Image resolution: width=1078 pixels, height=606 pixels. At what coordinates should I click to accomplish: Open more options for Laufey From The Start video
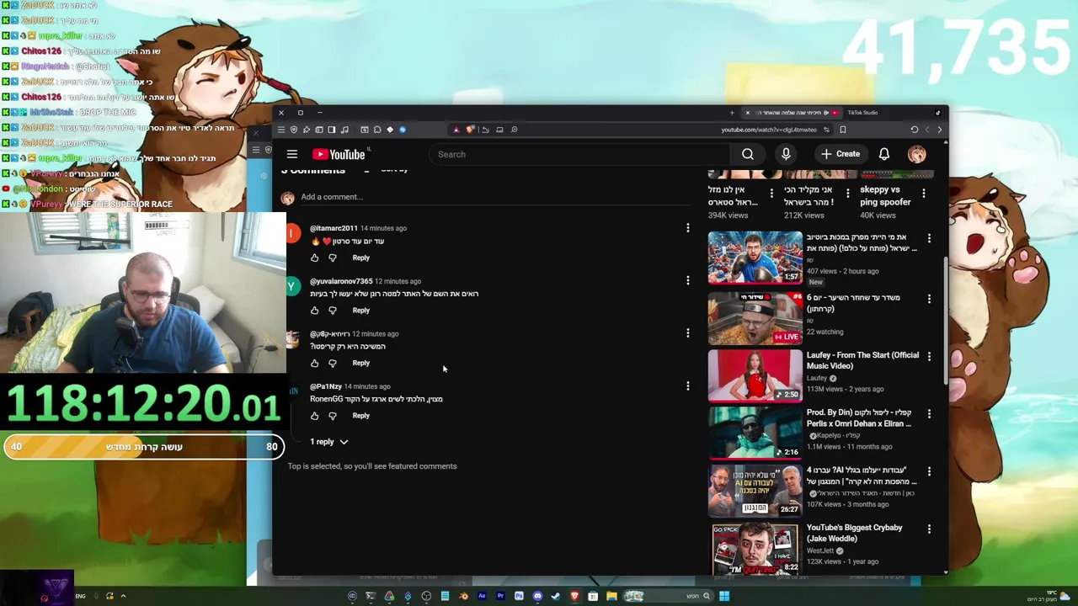(x=929, y=356)
